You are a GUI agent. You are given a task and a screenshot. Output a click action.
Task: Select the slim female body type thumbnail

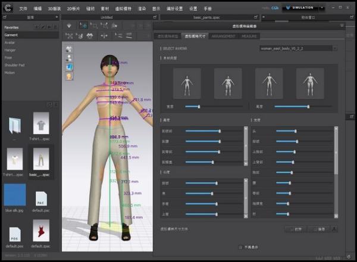pyautogui.click(x=187, y=82)
